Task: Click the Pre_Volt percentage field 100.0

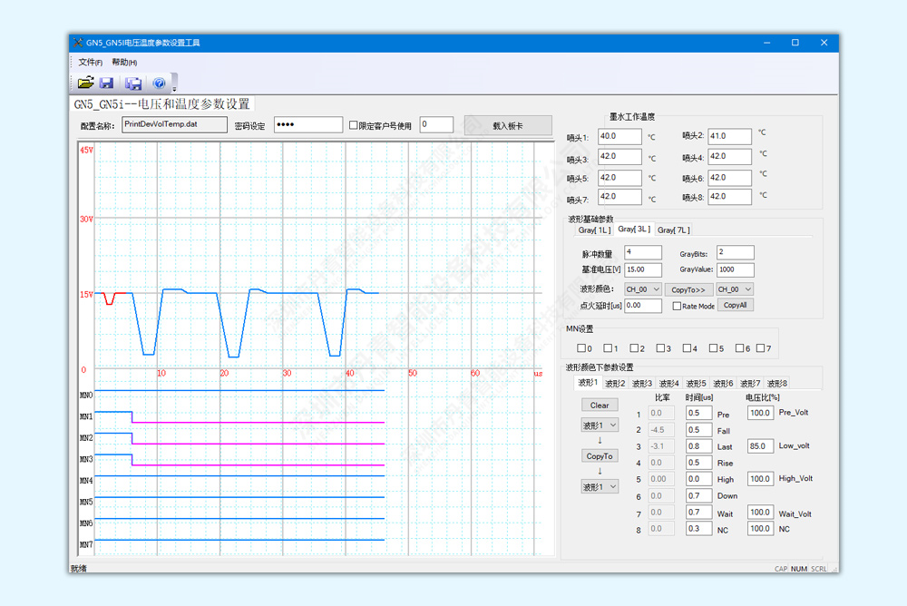Action: click(x=760, y=414)
